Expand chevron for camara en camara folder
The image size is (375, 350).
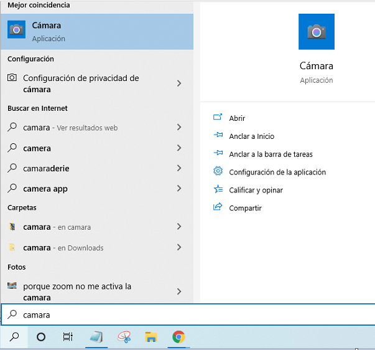click(179, 227)
